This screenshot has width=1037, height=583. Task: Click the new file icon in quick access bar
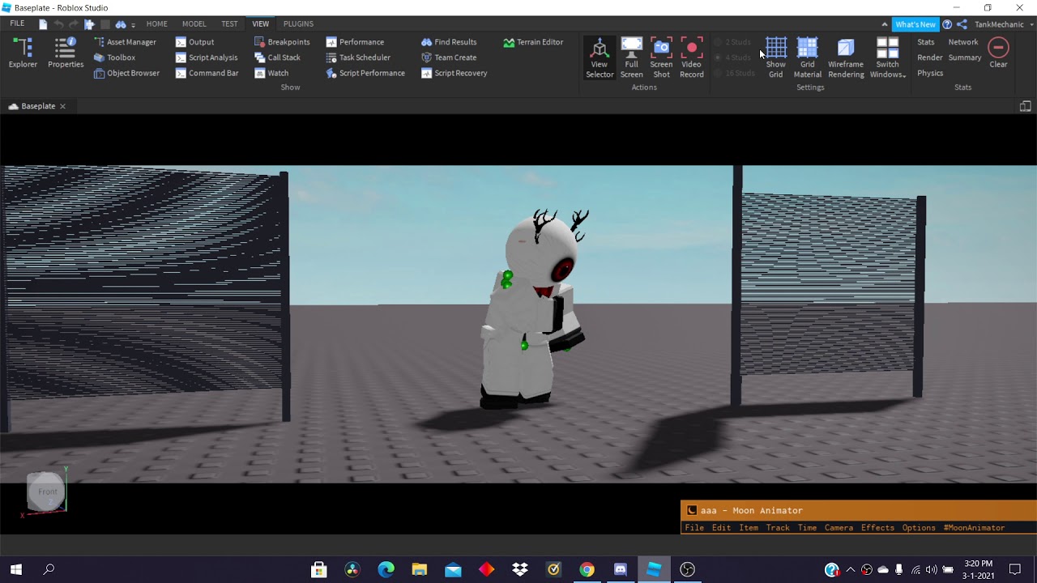(x=43, y=24)
